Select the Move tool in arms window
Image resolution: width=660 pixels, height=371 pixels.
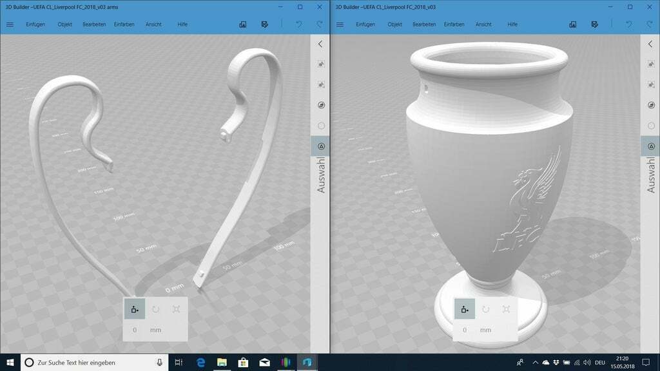coord(135,309)
